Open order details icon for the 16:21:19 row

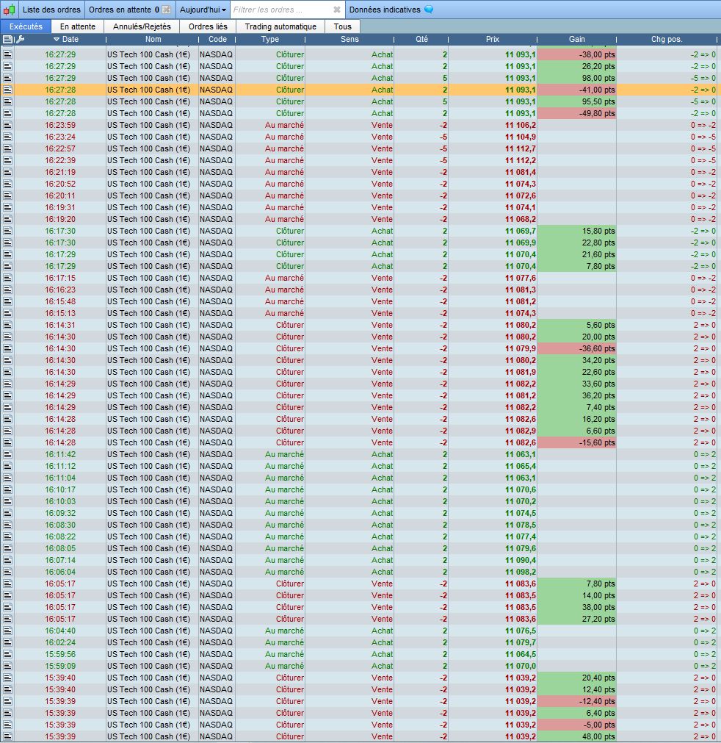click(7, 173)
